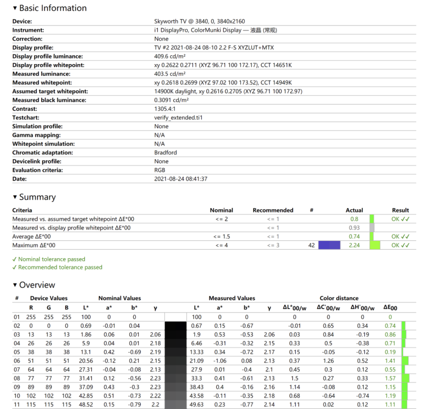Click the 'Result' column header in Summary
This screenshot has height=409, width=442.
click(400, 210)
